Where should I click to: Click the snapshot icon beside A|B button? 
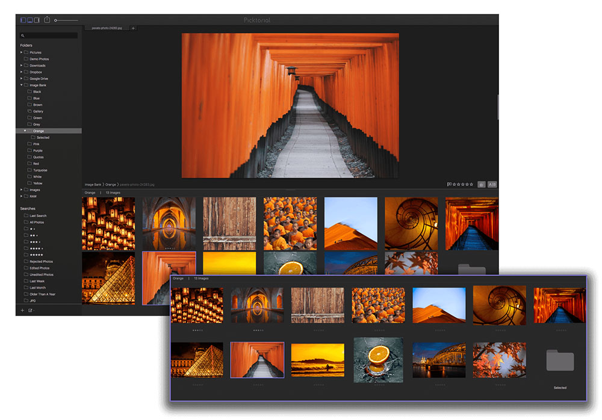(481, 184)
